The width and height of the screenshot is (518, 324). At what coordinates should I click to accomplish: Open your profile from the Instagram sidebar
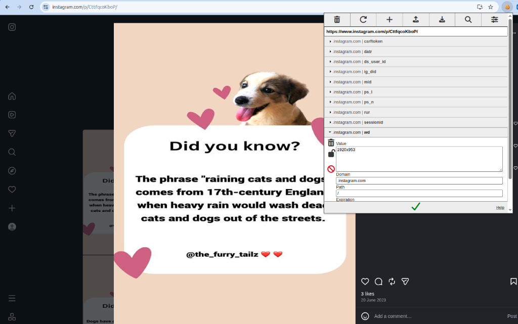coord(12,226)
